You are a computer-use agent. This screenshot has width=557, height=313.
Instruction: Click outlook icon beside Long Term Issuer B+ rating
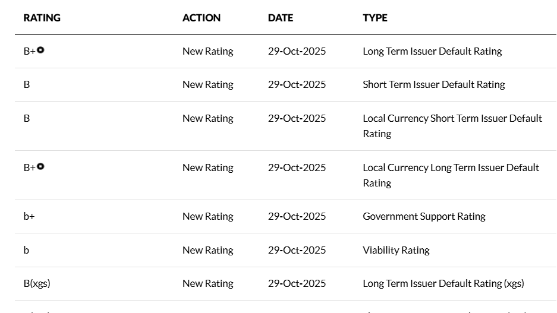40,50
